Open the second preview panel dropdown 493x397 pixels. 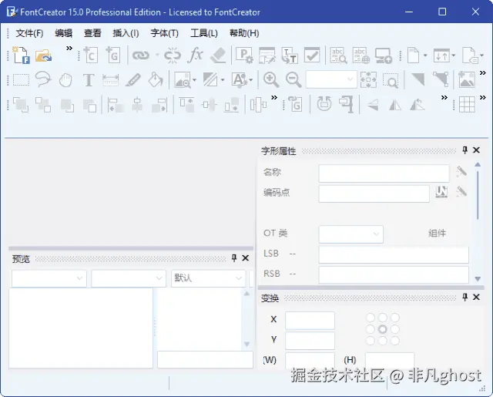tap(129, 278)
